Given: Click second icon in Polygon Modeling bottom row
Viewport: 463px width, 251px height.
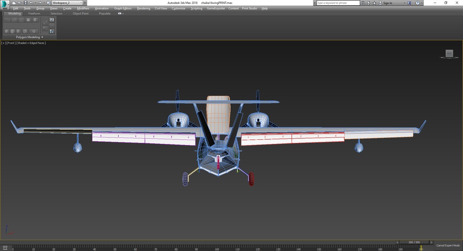Looking at the screenshot, I should coord(13,31).
